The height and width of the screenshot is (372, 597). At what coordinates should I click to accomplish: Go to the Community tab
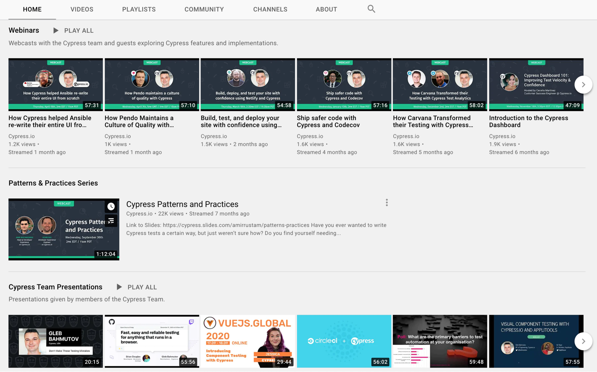click(204, 9)
